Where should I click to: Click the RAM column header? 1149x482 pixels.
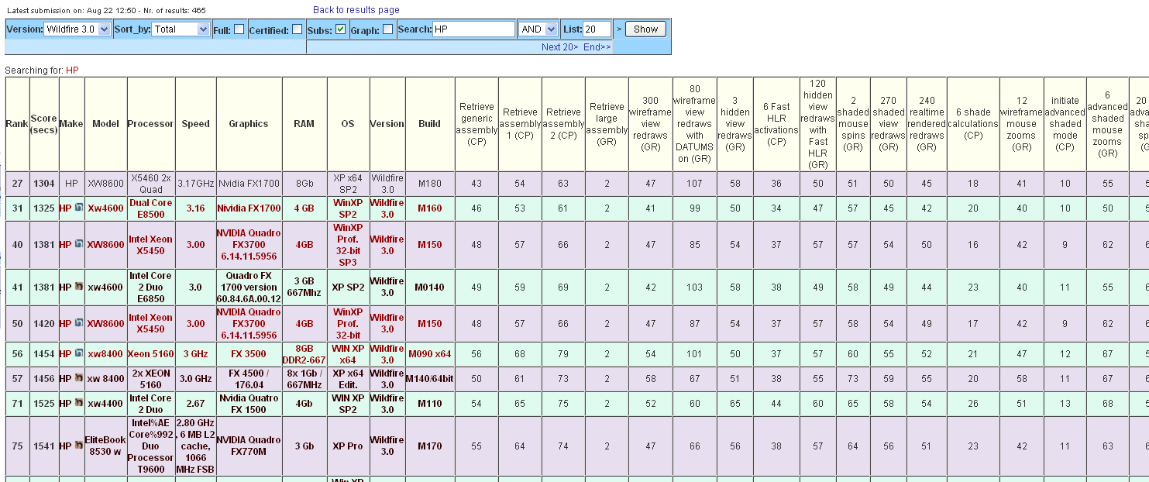304,124
